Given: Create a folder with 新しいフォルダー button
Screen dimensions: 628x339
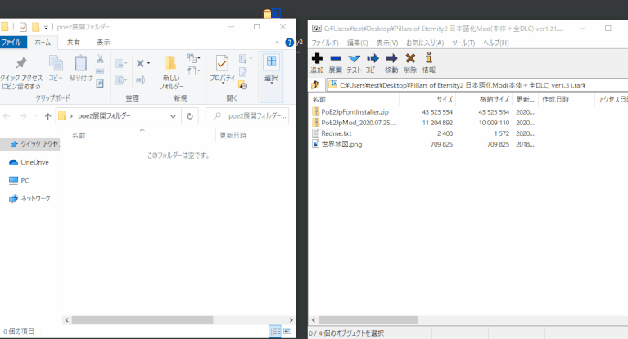Looking at the screenshot, I should [171, 70].
